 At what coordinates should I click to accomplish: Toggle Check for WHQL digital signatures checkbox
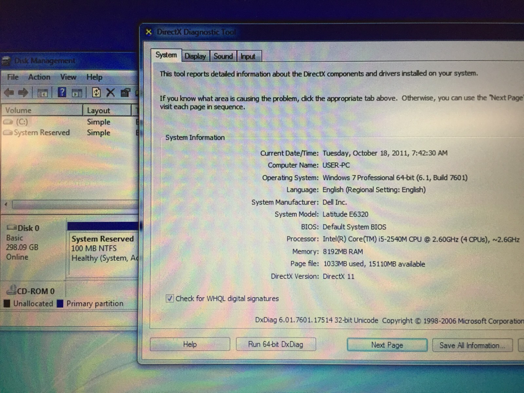[x=169, y=298]
